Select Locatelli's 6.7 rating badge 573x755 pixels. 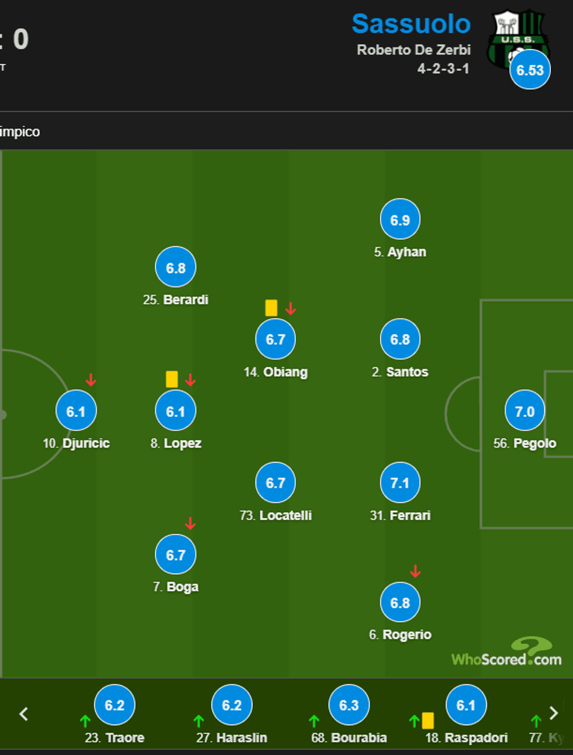click(275, 483)
